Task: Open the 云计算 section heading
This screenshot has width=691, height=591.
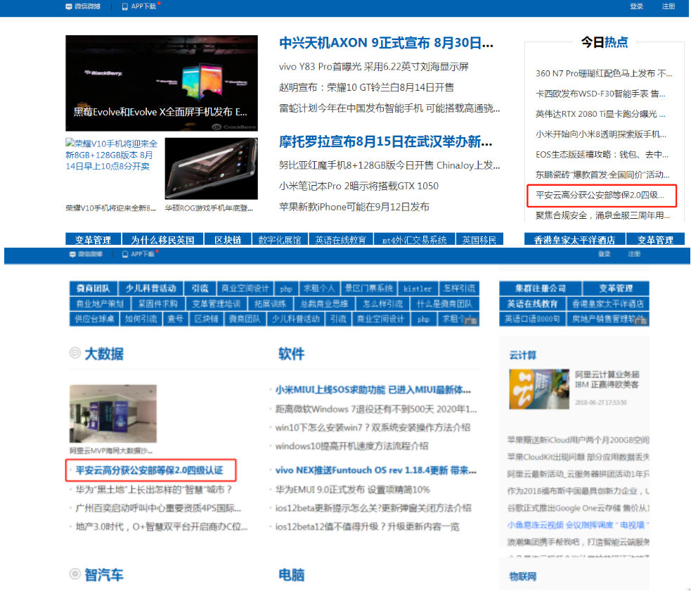Action: (x=523, y=355)
